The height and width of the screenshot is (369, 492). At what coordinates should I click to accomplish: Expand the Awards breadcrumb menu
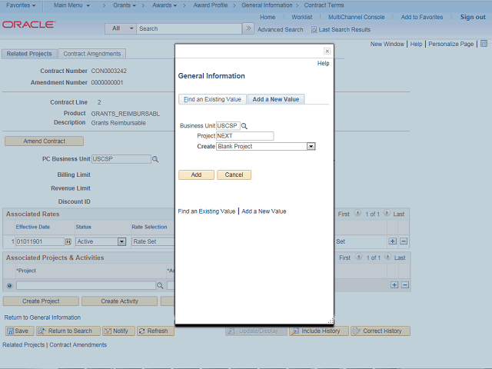(165, 5)
